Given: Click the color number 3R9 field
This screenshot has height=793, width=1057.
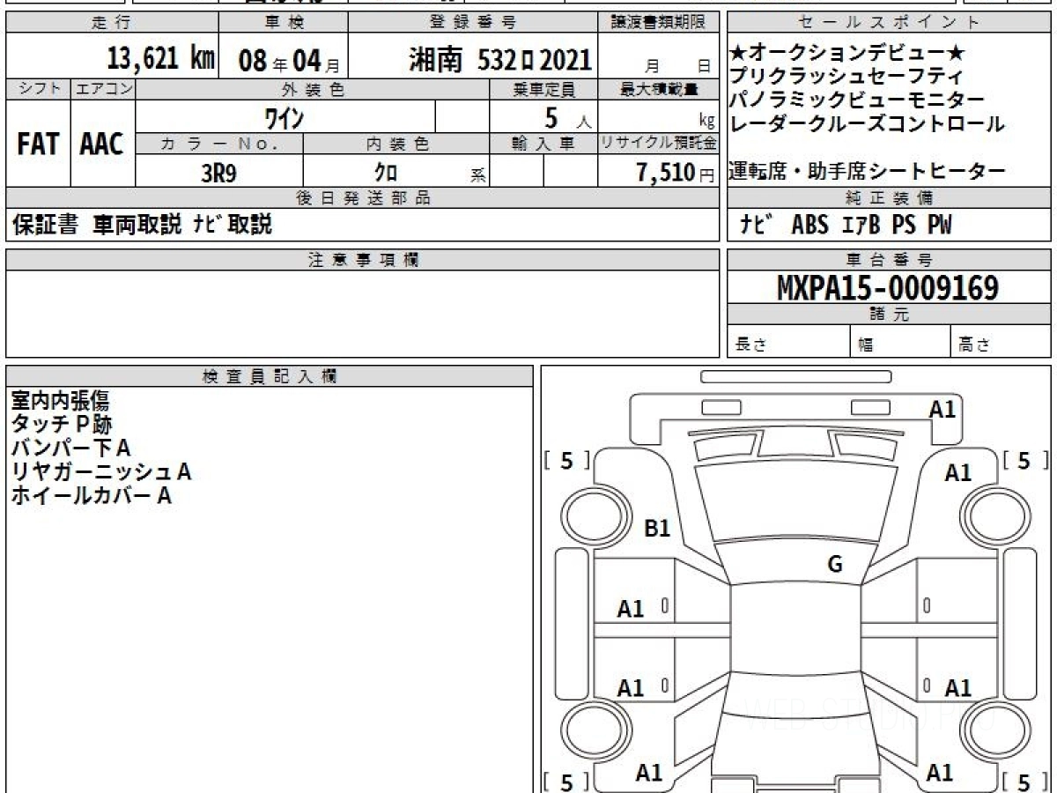Looking at the screenshot, I should 219,173.
